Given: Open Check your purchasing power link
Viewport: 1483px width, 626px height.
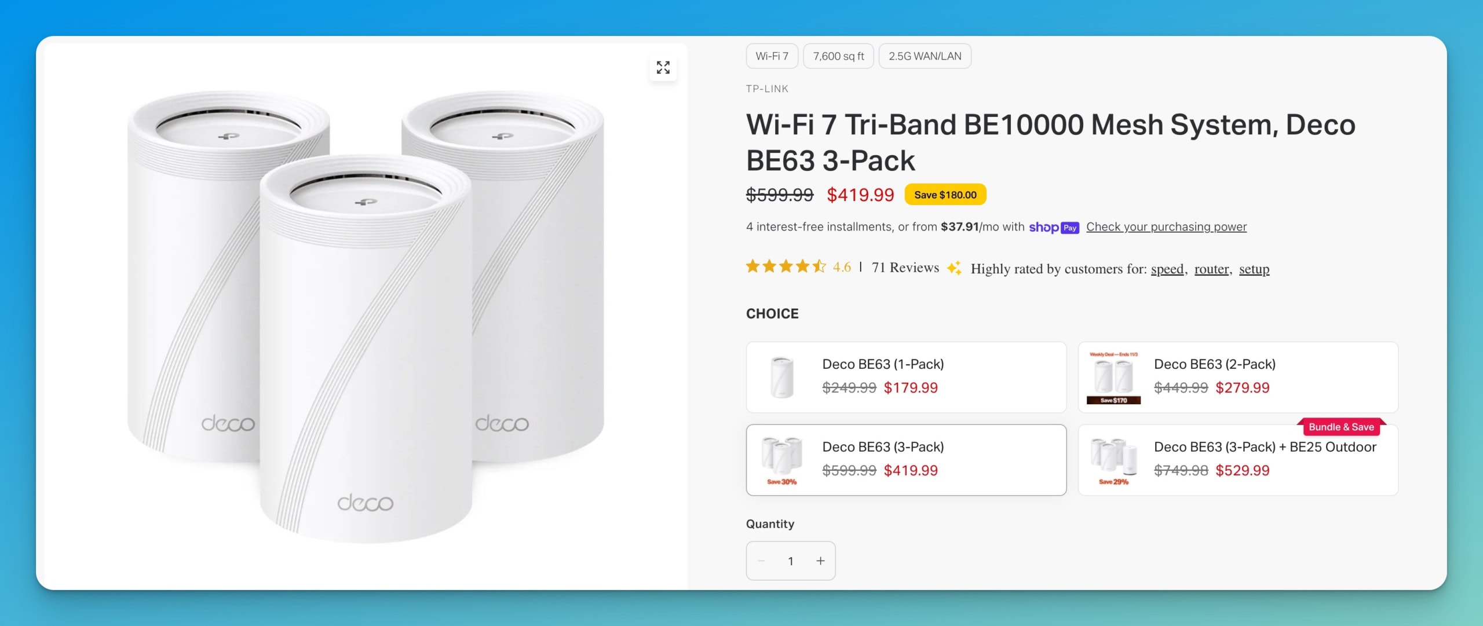Looking at the screenshot, I should [1166, 227].
